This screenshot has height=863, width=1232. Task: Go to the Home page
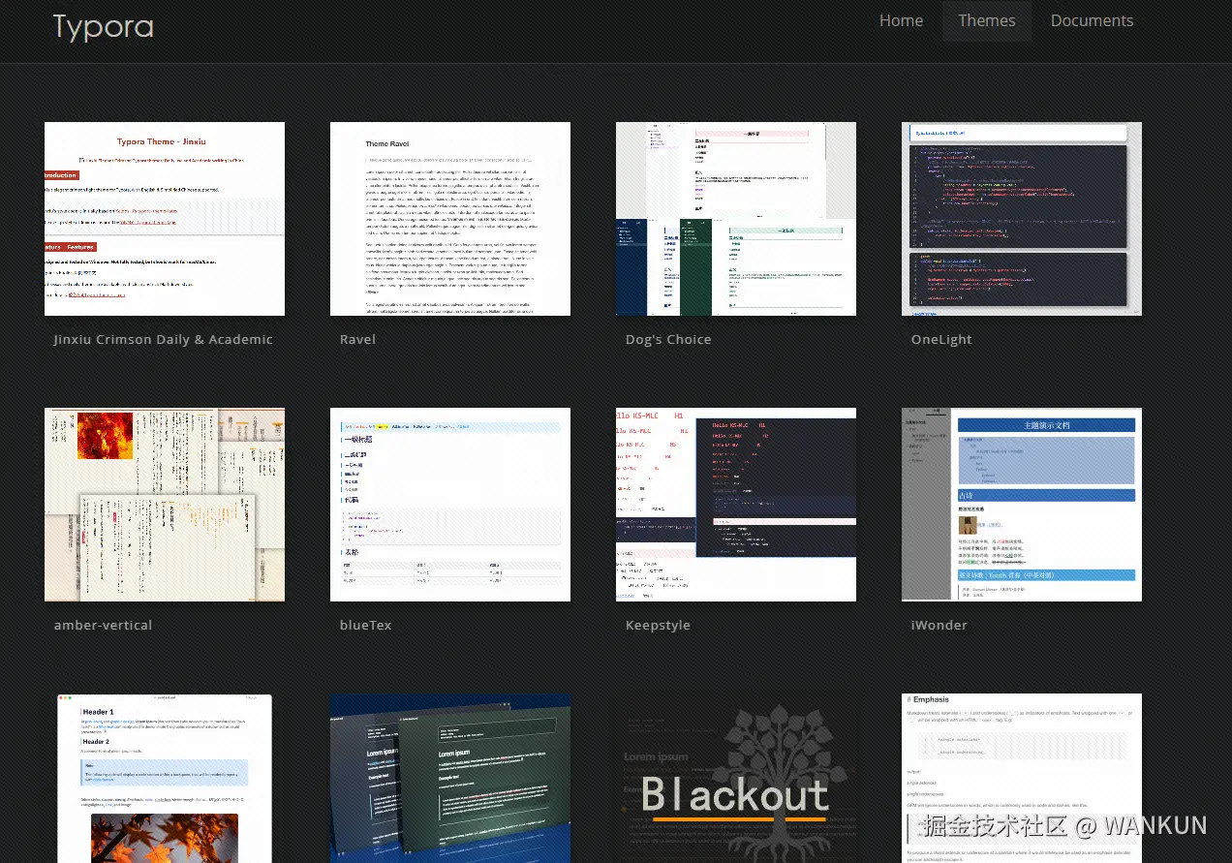coord(901,20)
